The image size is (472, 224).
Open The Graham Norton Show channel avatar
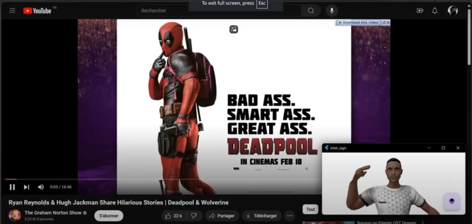(x=15, y=215)
